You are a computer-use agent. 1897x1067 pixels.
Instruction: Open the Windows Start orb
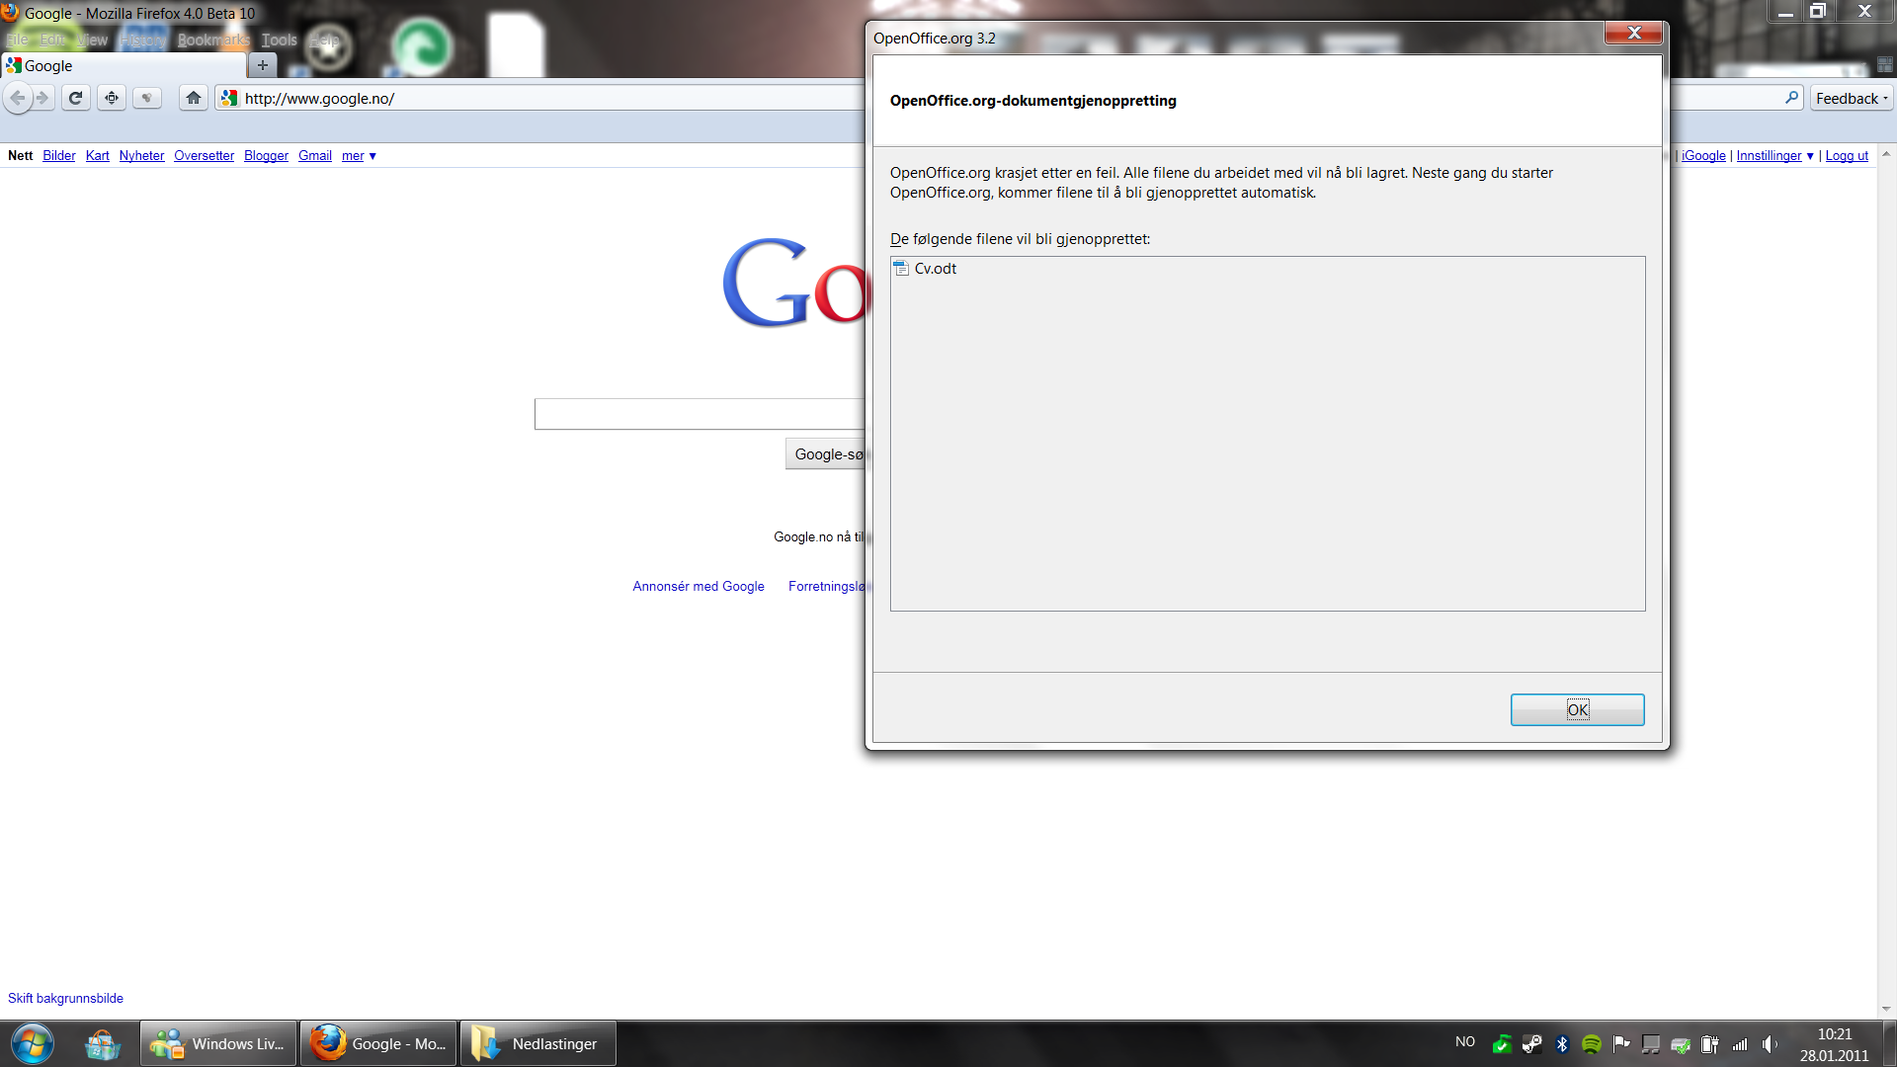pyautogui.click(x=32, y=1043)
